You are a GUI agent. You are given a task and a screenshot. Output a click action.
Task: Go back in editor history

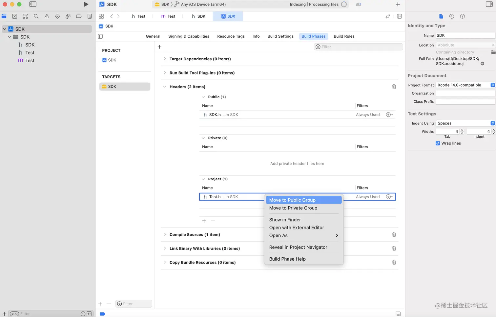[112, 16]
